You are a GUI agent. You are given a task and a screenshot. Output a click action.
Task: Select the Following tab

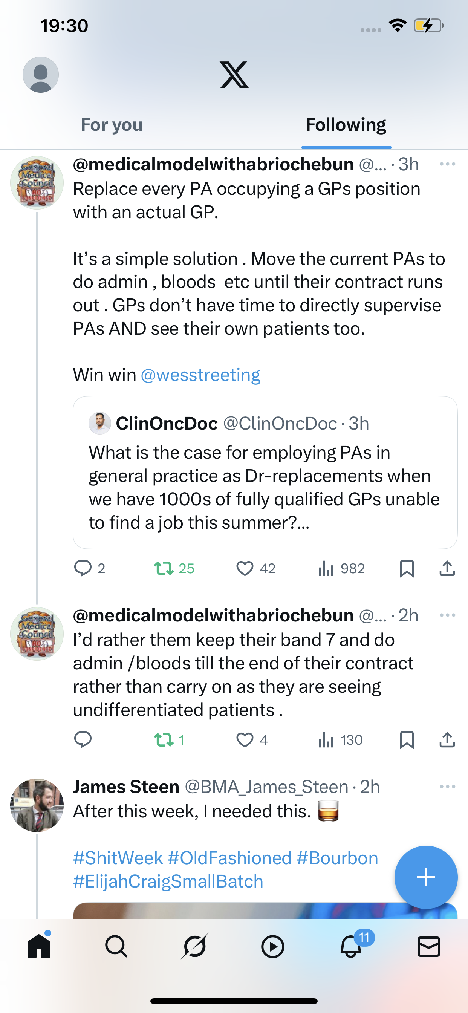346,125
